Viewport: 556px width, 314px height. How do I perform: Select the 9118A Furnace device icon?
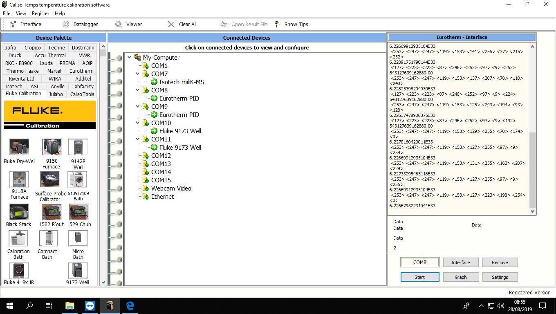(x=19, y=179)
